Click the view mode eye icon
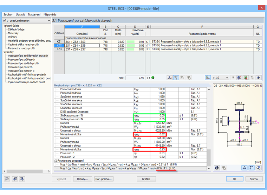 pos(258,78)
